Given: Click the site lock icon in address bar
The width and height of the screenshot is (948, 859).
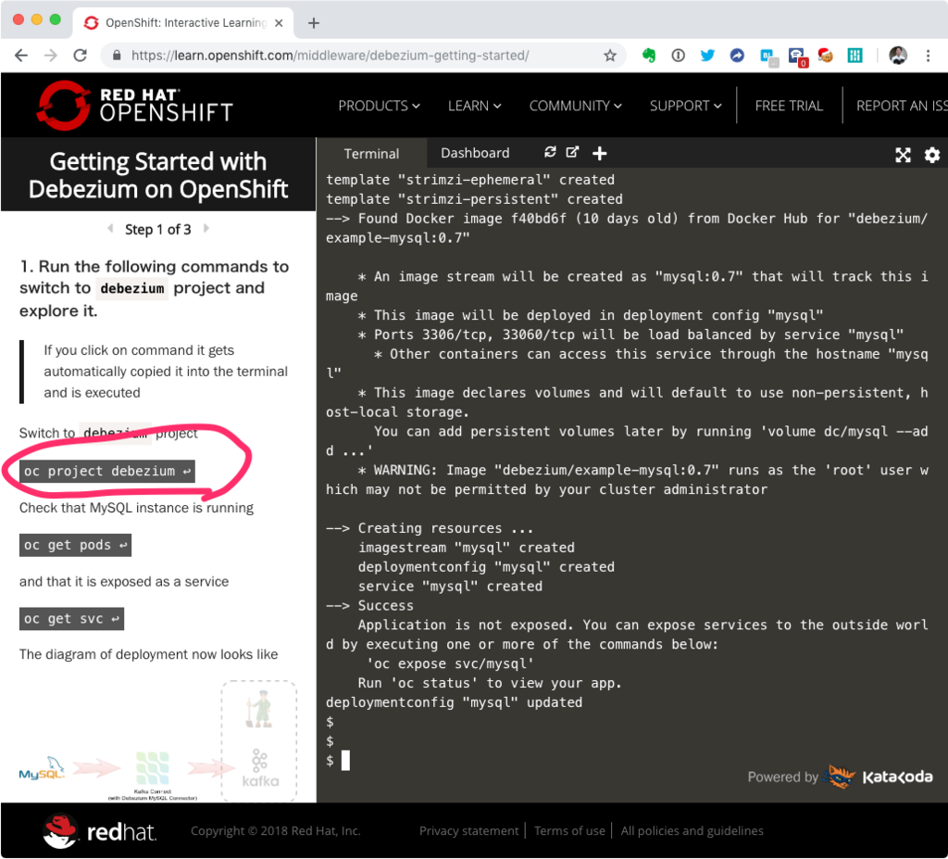Looking at the screenshot, I should point(118,56).
